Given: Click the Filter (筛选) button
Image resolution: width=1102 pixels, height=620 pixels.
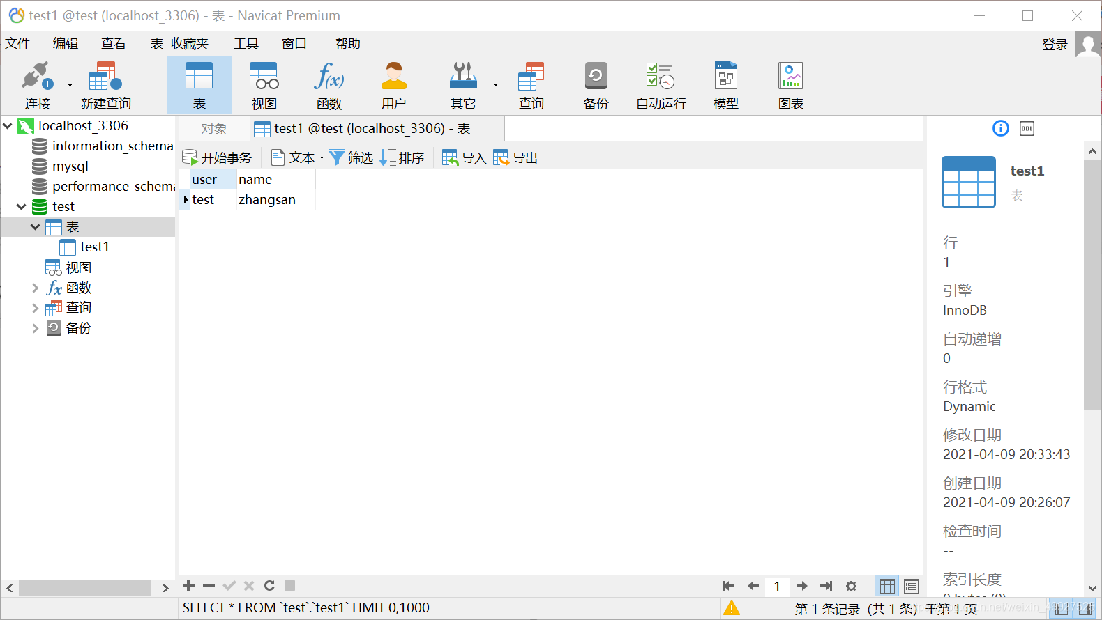Looking at the screenshot, I should click(x=352, y=158).
